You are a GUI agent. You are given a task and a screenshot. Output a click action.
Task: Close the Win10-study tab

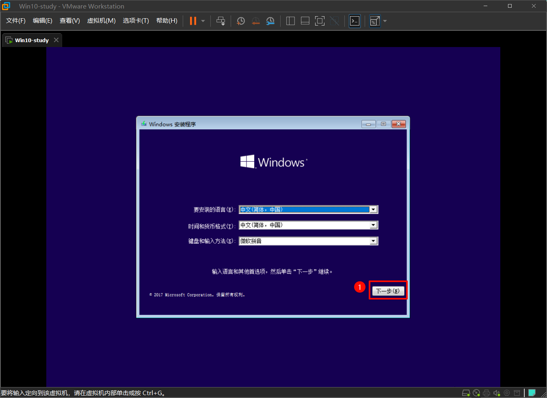point(56,40)
